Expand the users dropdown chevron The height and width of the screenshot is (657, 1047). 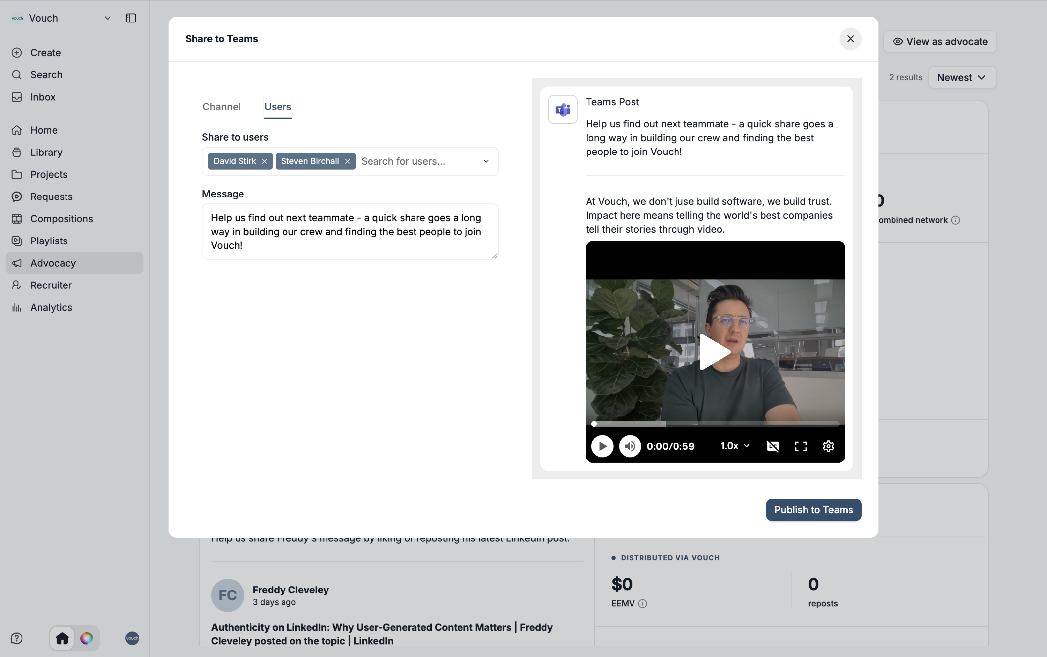click(x=486, y=161)
